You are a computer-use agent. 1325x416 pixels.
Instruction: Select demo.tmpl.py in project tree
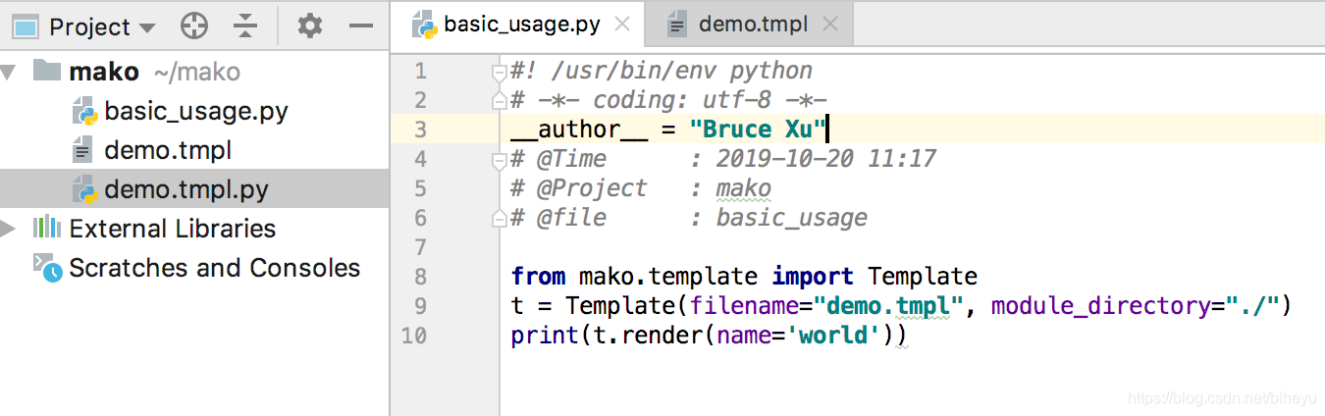click(185, 189)
